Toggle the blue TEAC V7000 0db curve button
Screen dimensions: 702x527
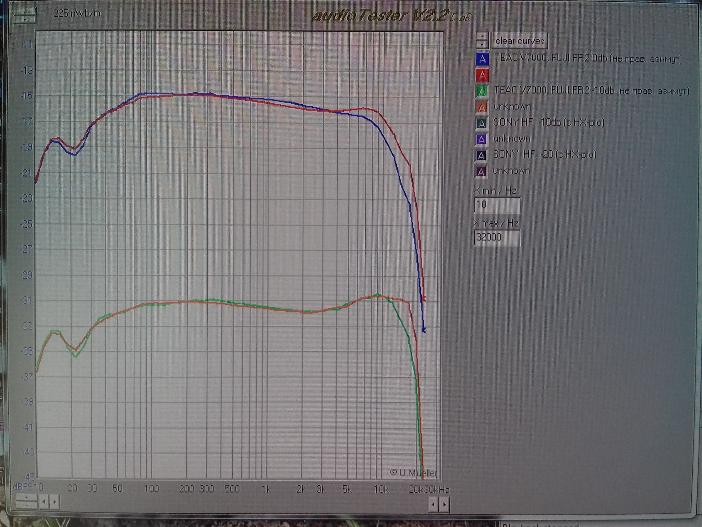[x=482, y=59]
